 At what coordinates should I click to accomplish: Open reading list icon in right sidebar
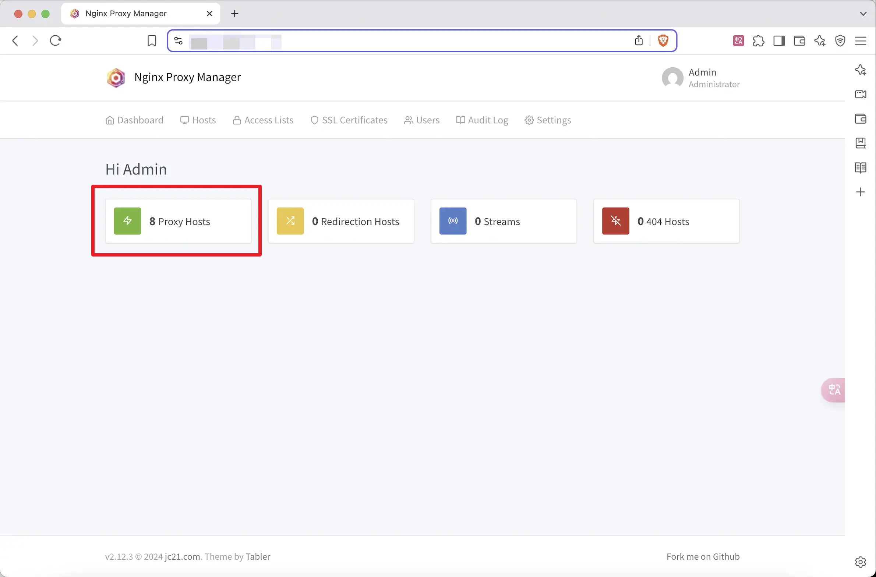(x=861, y=167)
